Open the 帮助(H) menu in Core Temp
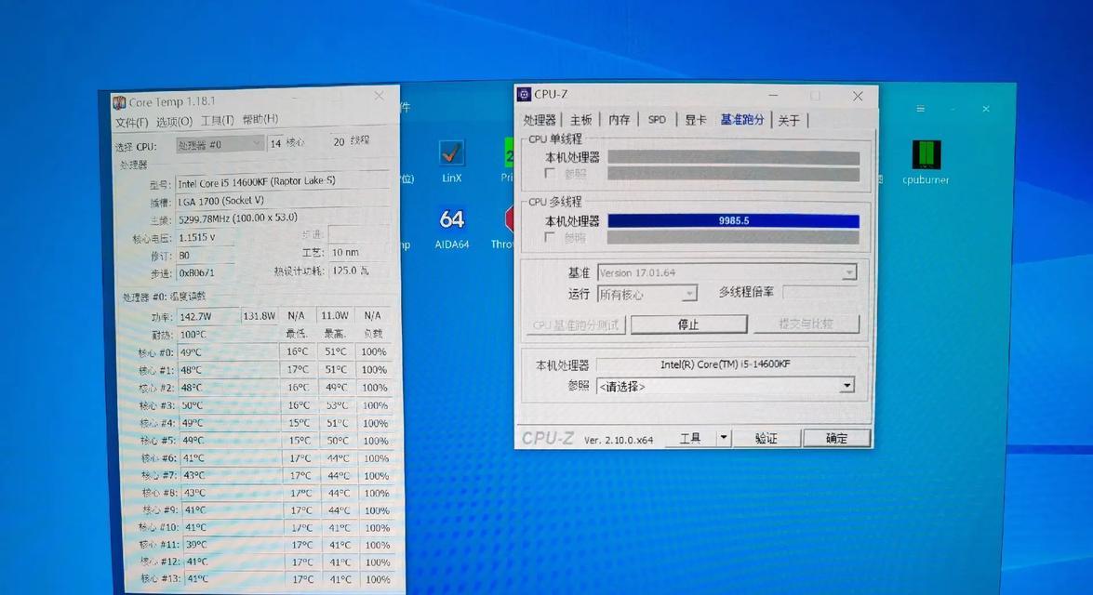Viewport: 1093px width, 595px height. 260,119
